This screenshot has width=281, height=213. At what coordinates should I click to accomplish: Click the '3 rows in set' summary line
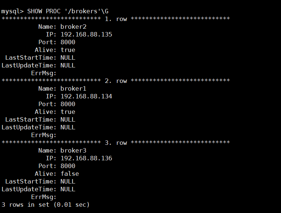pos(45,205)
